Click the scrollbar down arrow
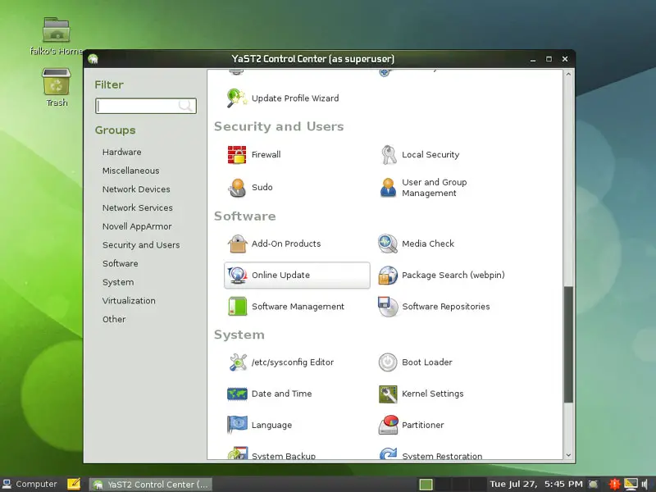The image size is (656, 492). pos(568,455)
